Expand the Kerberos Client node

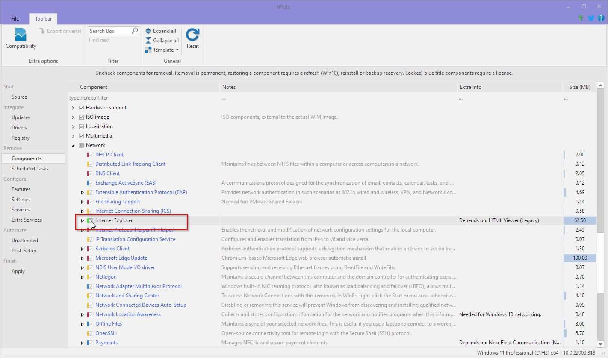click(83, 249)
